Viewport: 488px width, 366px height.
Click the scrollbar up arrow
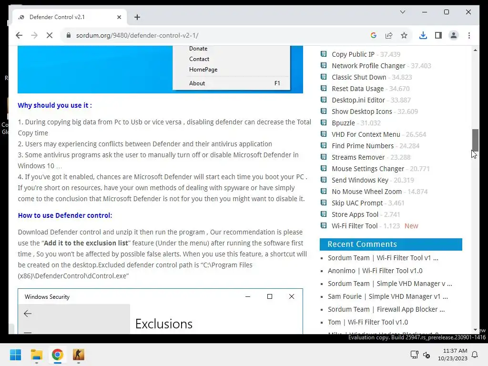coord(475,50)
